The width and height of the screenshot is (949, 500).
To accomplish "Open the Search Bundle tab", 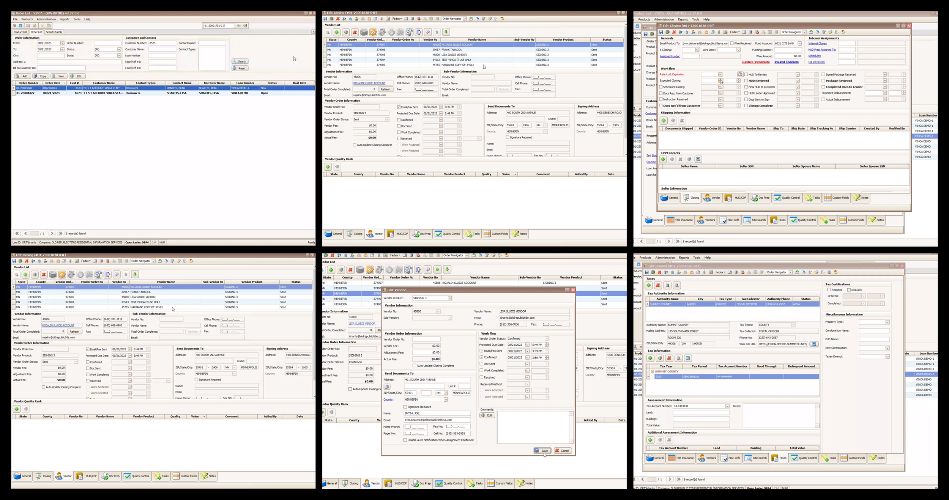I will coord(54,32).
